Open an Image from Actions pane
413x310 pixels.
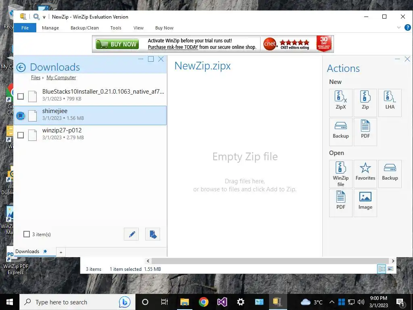click(x=365, y=203)
